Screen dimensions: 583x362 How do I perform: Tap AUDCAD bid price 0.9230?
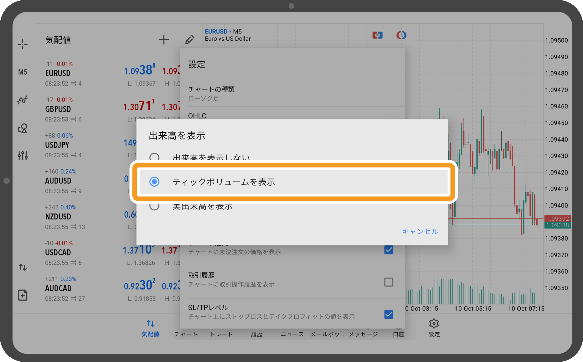tap(140, 285)
